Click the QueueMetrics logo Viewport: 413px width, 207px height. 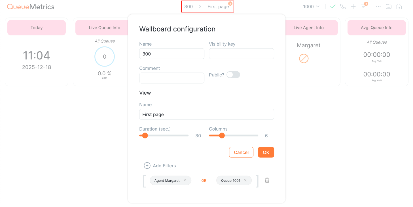(31, 7)
